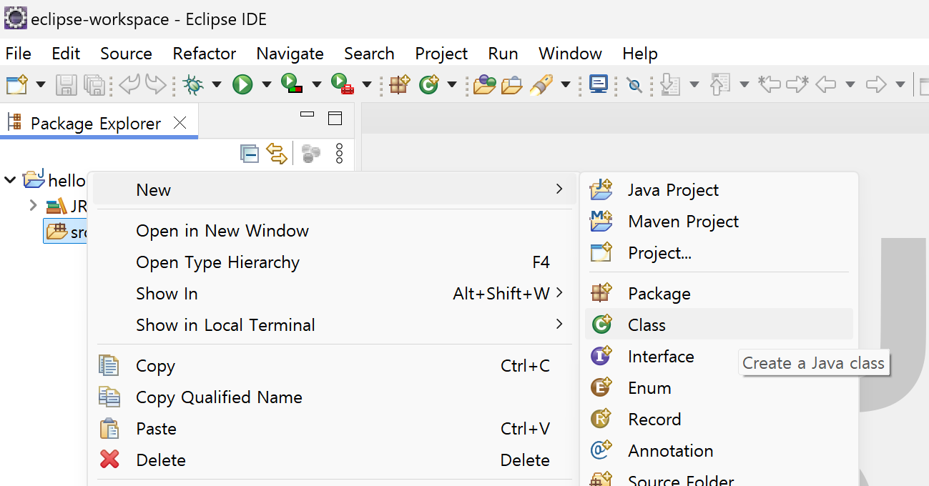
Task: Click the Open Terminal monitor icon
Action: coord(599,85)
